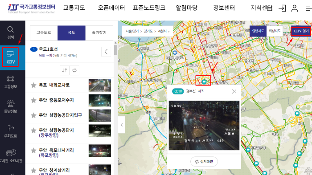This screenshot has width=312, height=175.
Task: Open the 지식센터 menu
Action: click(261, 8)
